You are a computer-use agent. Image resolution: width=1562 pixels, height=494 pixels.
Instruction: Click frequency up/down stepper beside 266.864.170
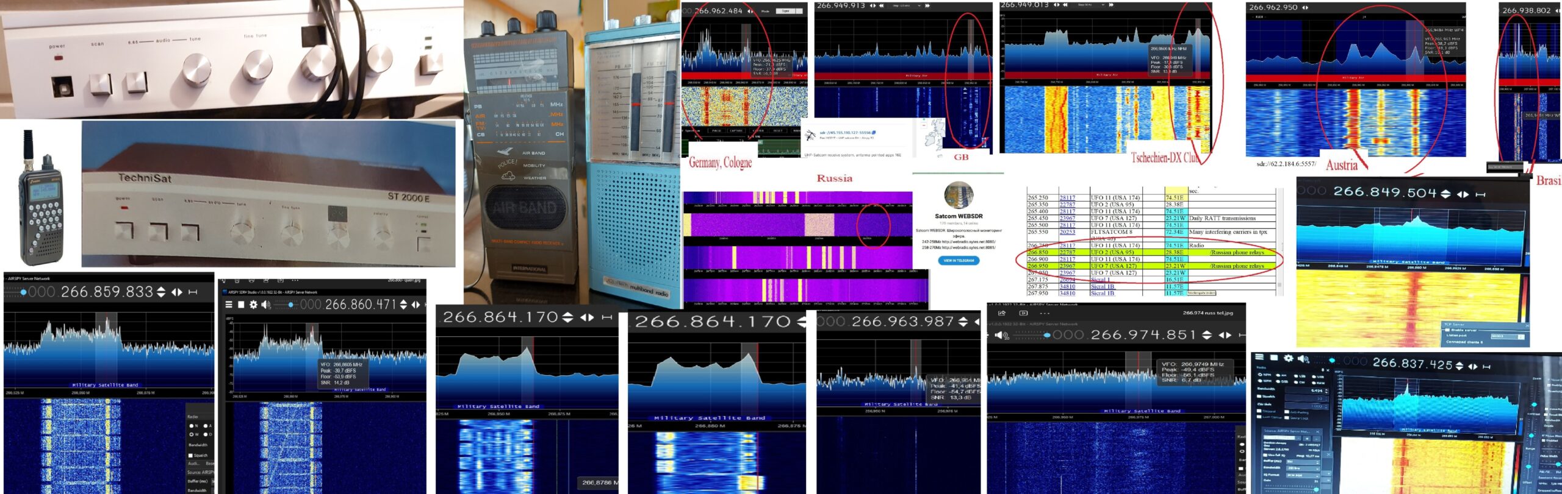(567, 317)
